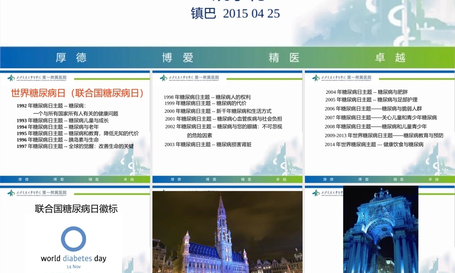Click the hospital logo on the arch photo slide
The height and width of the screenshot is (273, 455).
[326, 192]
